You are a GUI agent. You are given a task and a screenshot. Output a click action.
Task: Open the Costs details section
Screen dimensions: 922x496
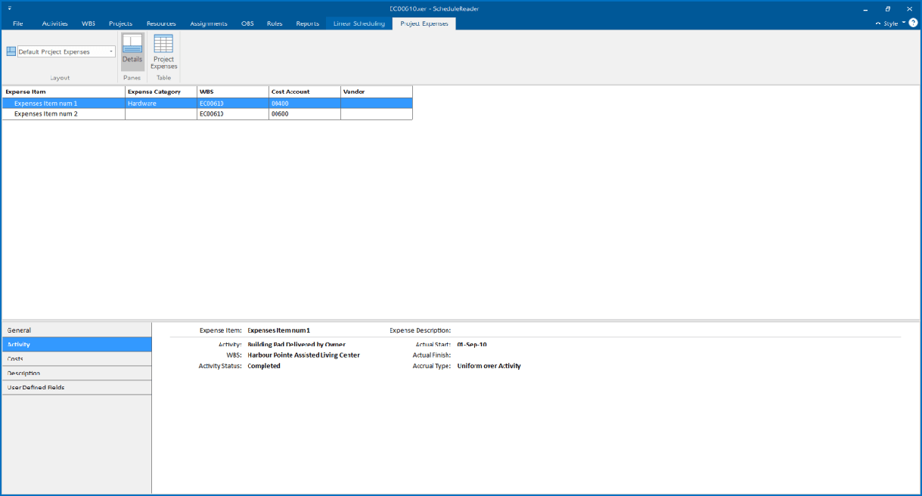[76, 358]
